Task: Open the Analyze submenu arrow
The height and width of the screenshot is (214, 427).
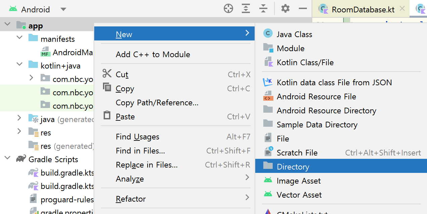Action: pos(247,177)
